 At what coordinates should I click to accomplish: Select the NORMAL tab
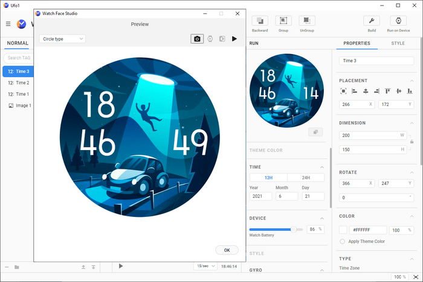[x=18, y=43]
